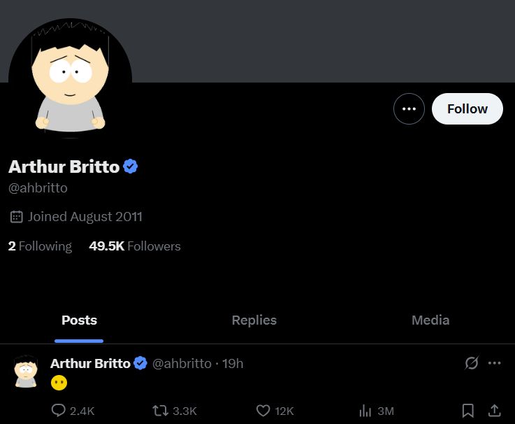Reply to the post via comment icon
515x424 pixels.
pyautogui.click(x=59, y=411)
